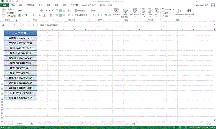This screenshot has height=129, width=216.
Task: Open the Insert (插入) ribbon tab
Action: tap(21, 5)
